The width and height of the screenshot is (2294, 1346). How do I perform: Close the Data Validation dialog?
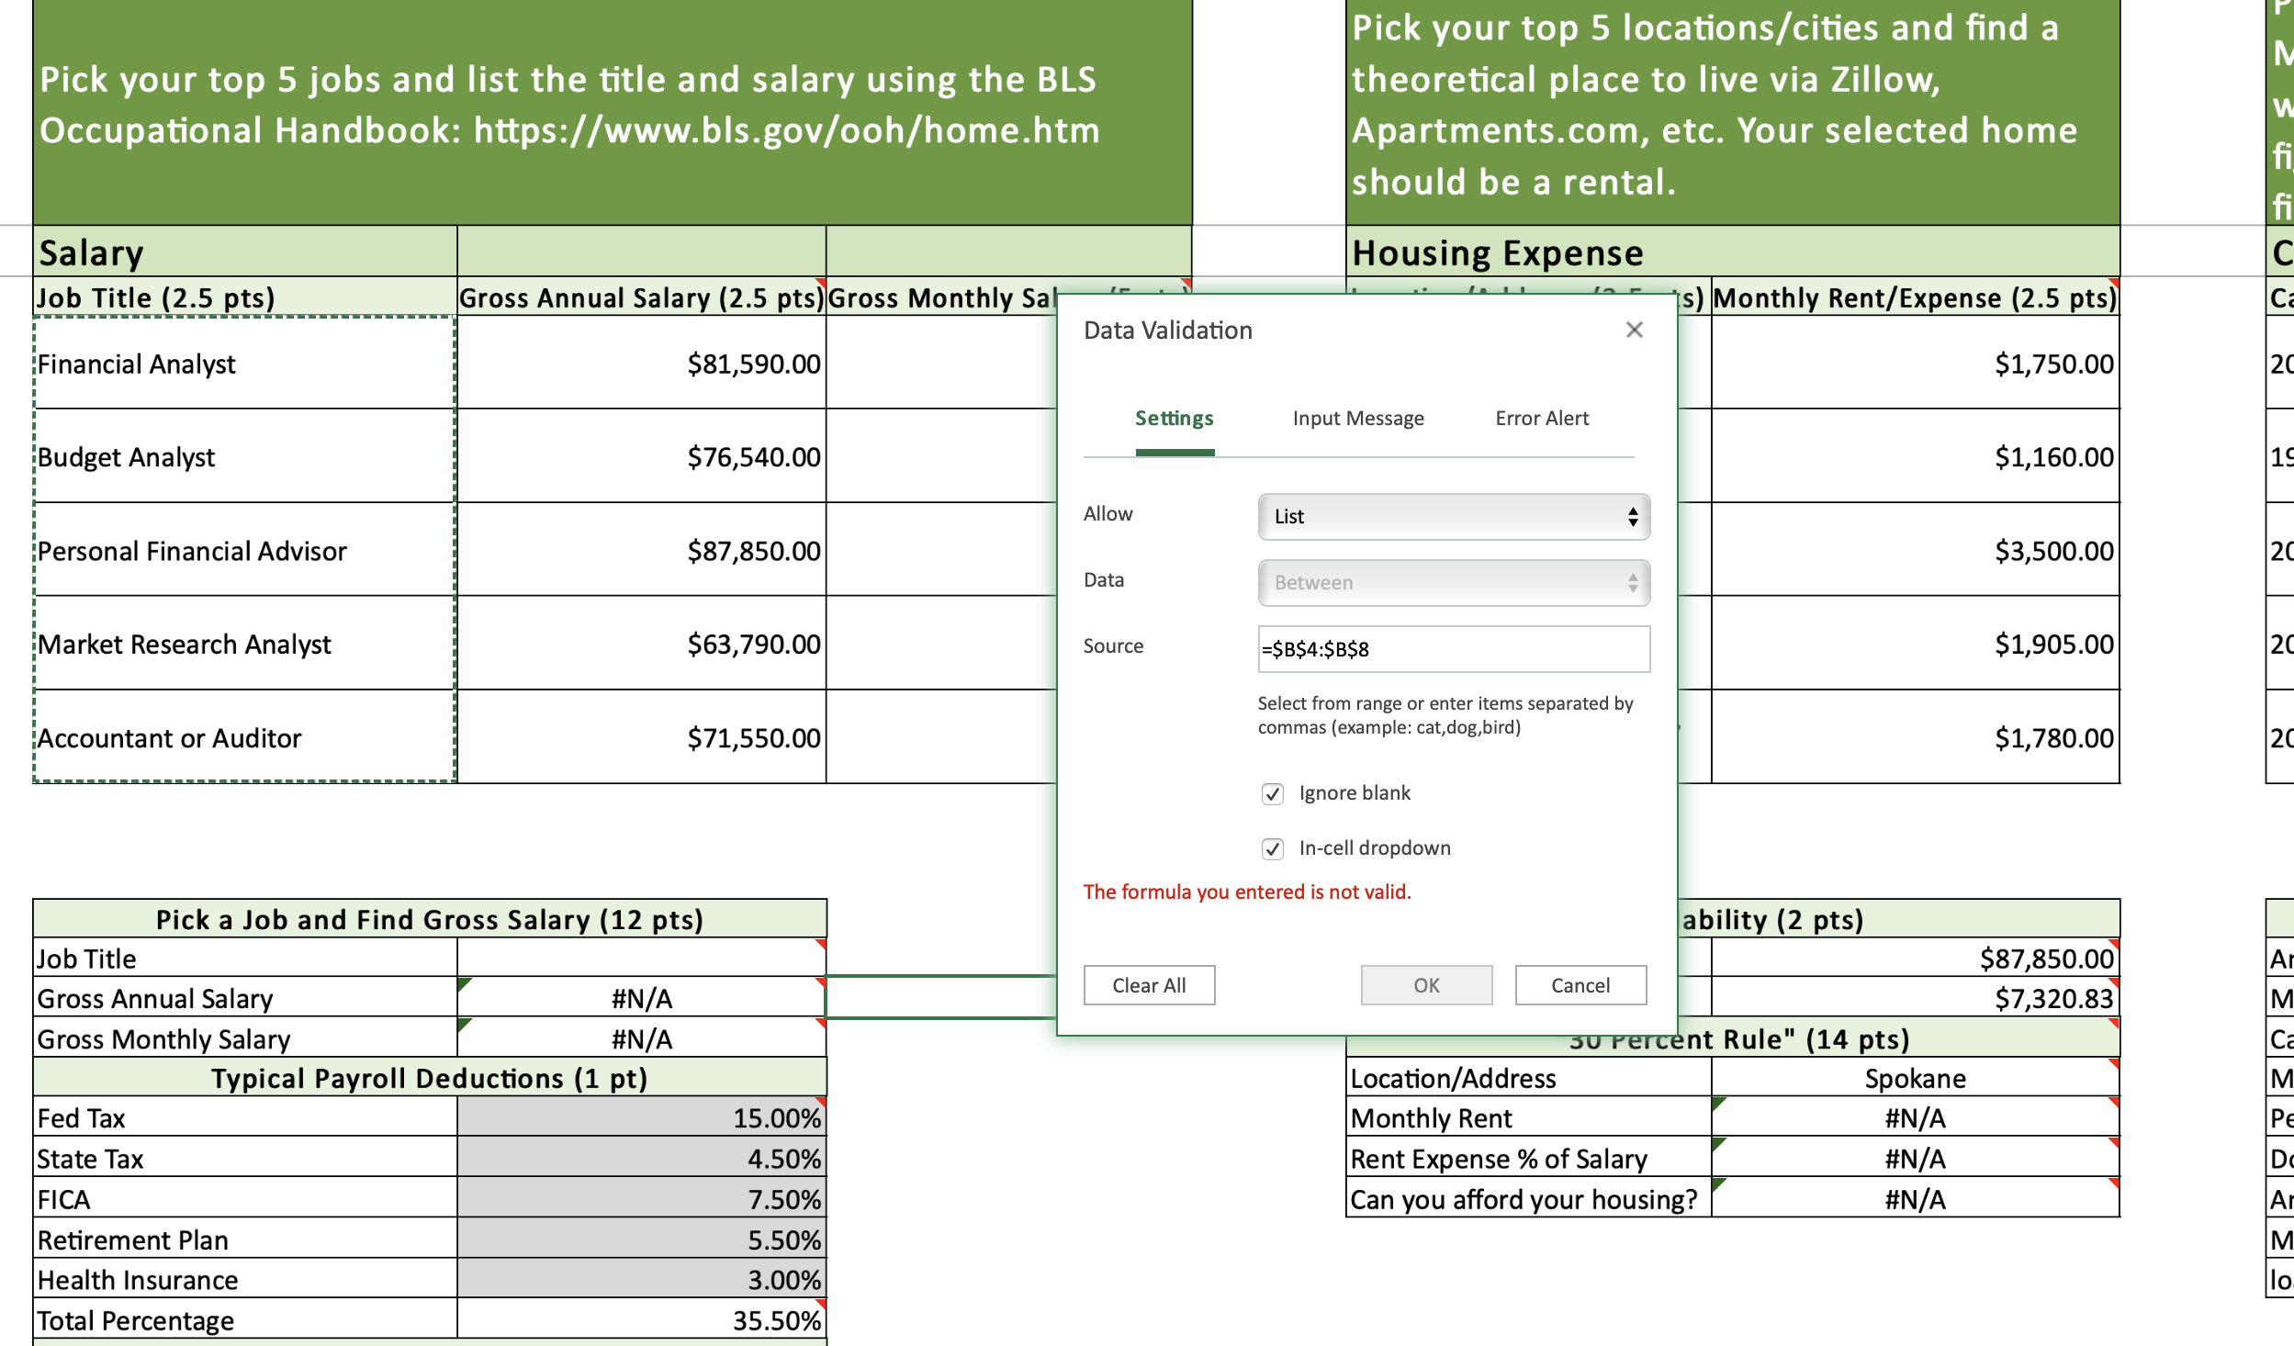point(1635,330)
